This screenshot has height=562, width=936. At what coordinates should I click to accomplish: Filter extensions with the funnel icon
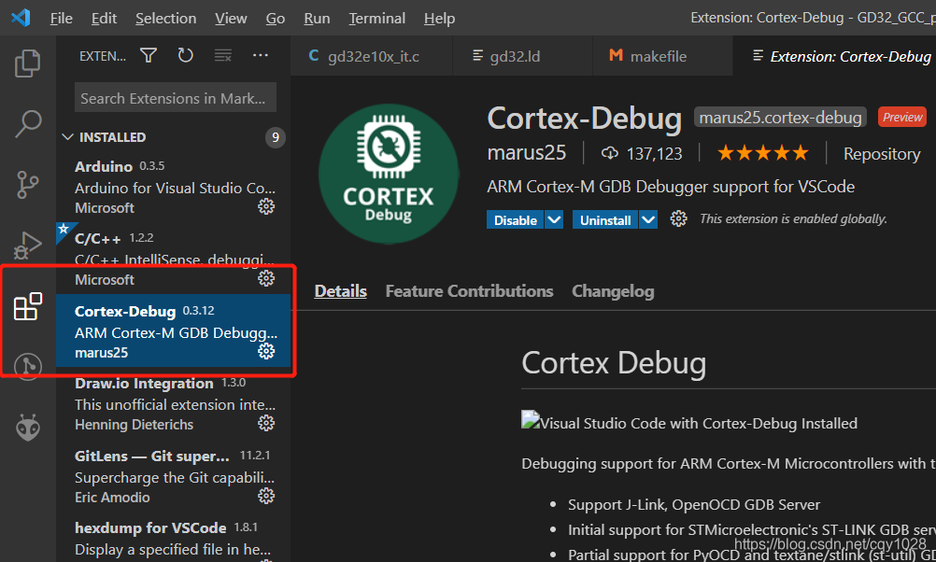[149, 55]
